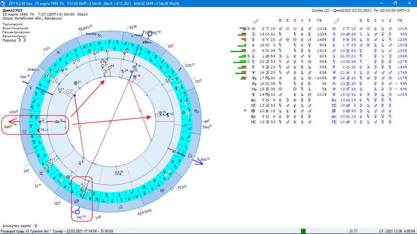Click the Libra sign on the zodiac ring
417x234 pixels.
pyautogui.click(x=190, y=156)
